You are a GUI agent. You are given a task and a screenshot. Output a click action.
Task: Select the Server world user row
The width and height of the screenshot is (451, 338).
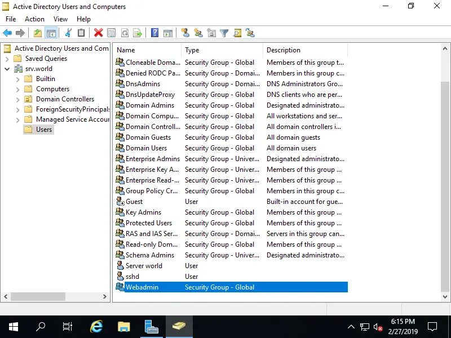tap(231, 265)
